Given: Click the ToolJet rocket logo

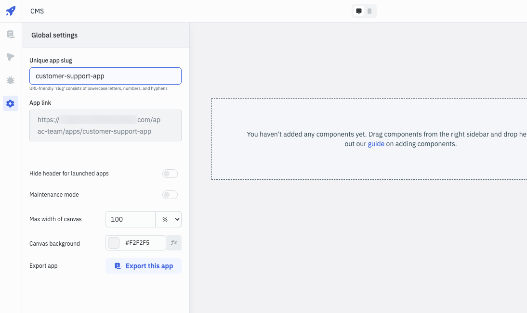Looking at the screenshot, I should click(x=11, y=11).
